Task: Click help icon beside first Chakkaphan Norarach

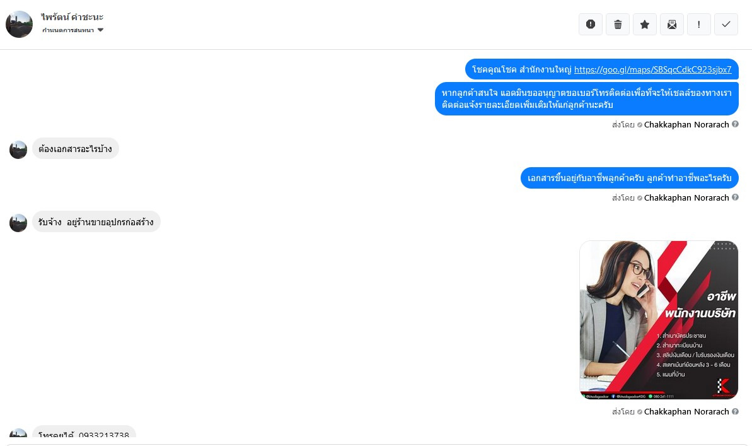Action: (x=735, y=124)
